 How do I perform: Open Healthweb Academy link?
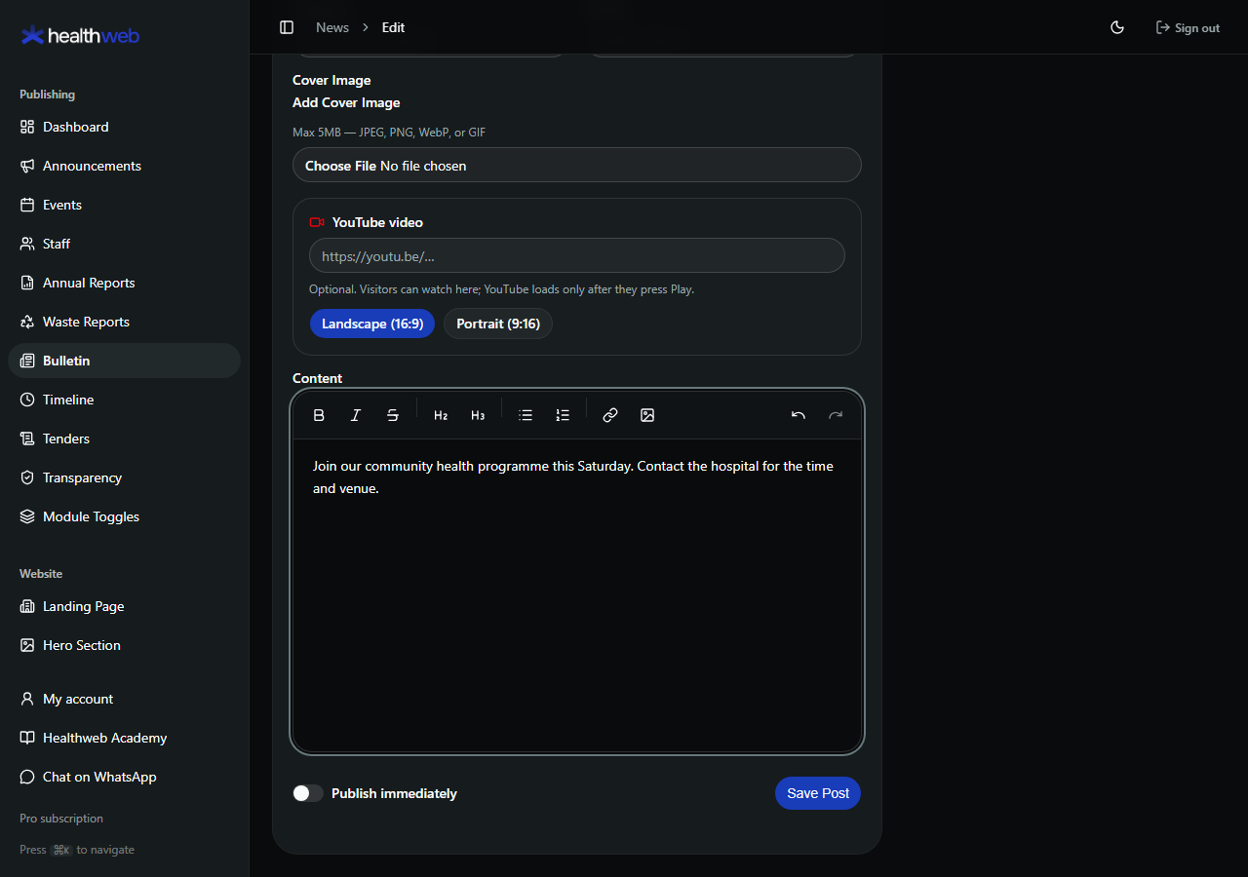click(x=124, y=738)
